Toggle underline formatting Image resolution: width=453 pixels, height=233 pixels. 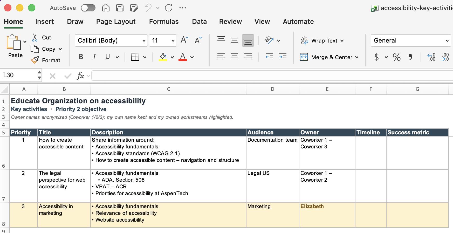[x=108, y=57]
